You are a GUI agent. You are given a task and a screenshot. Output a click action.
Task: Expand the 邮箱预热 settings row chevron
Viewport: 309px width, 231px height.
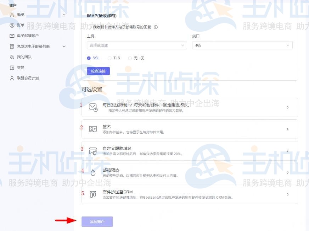click(x=288, y=172)
